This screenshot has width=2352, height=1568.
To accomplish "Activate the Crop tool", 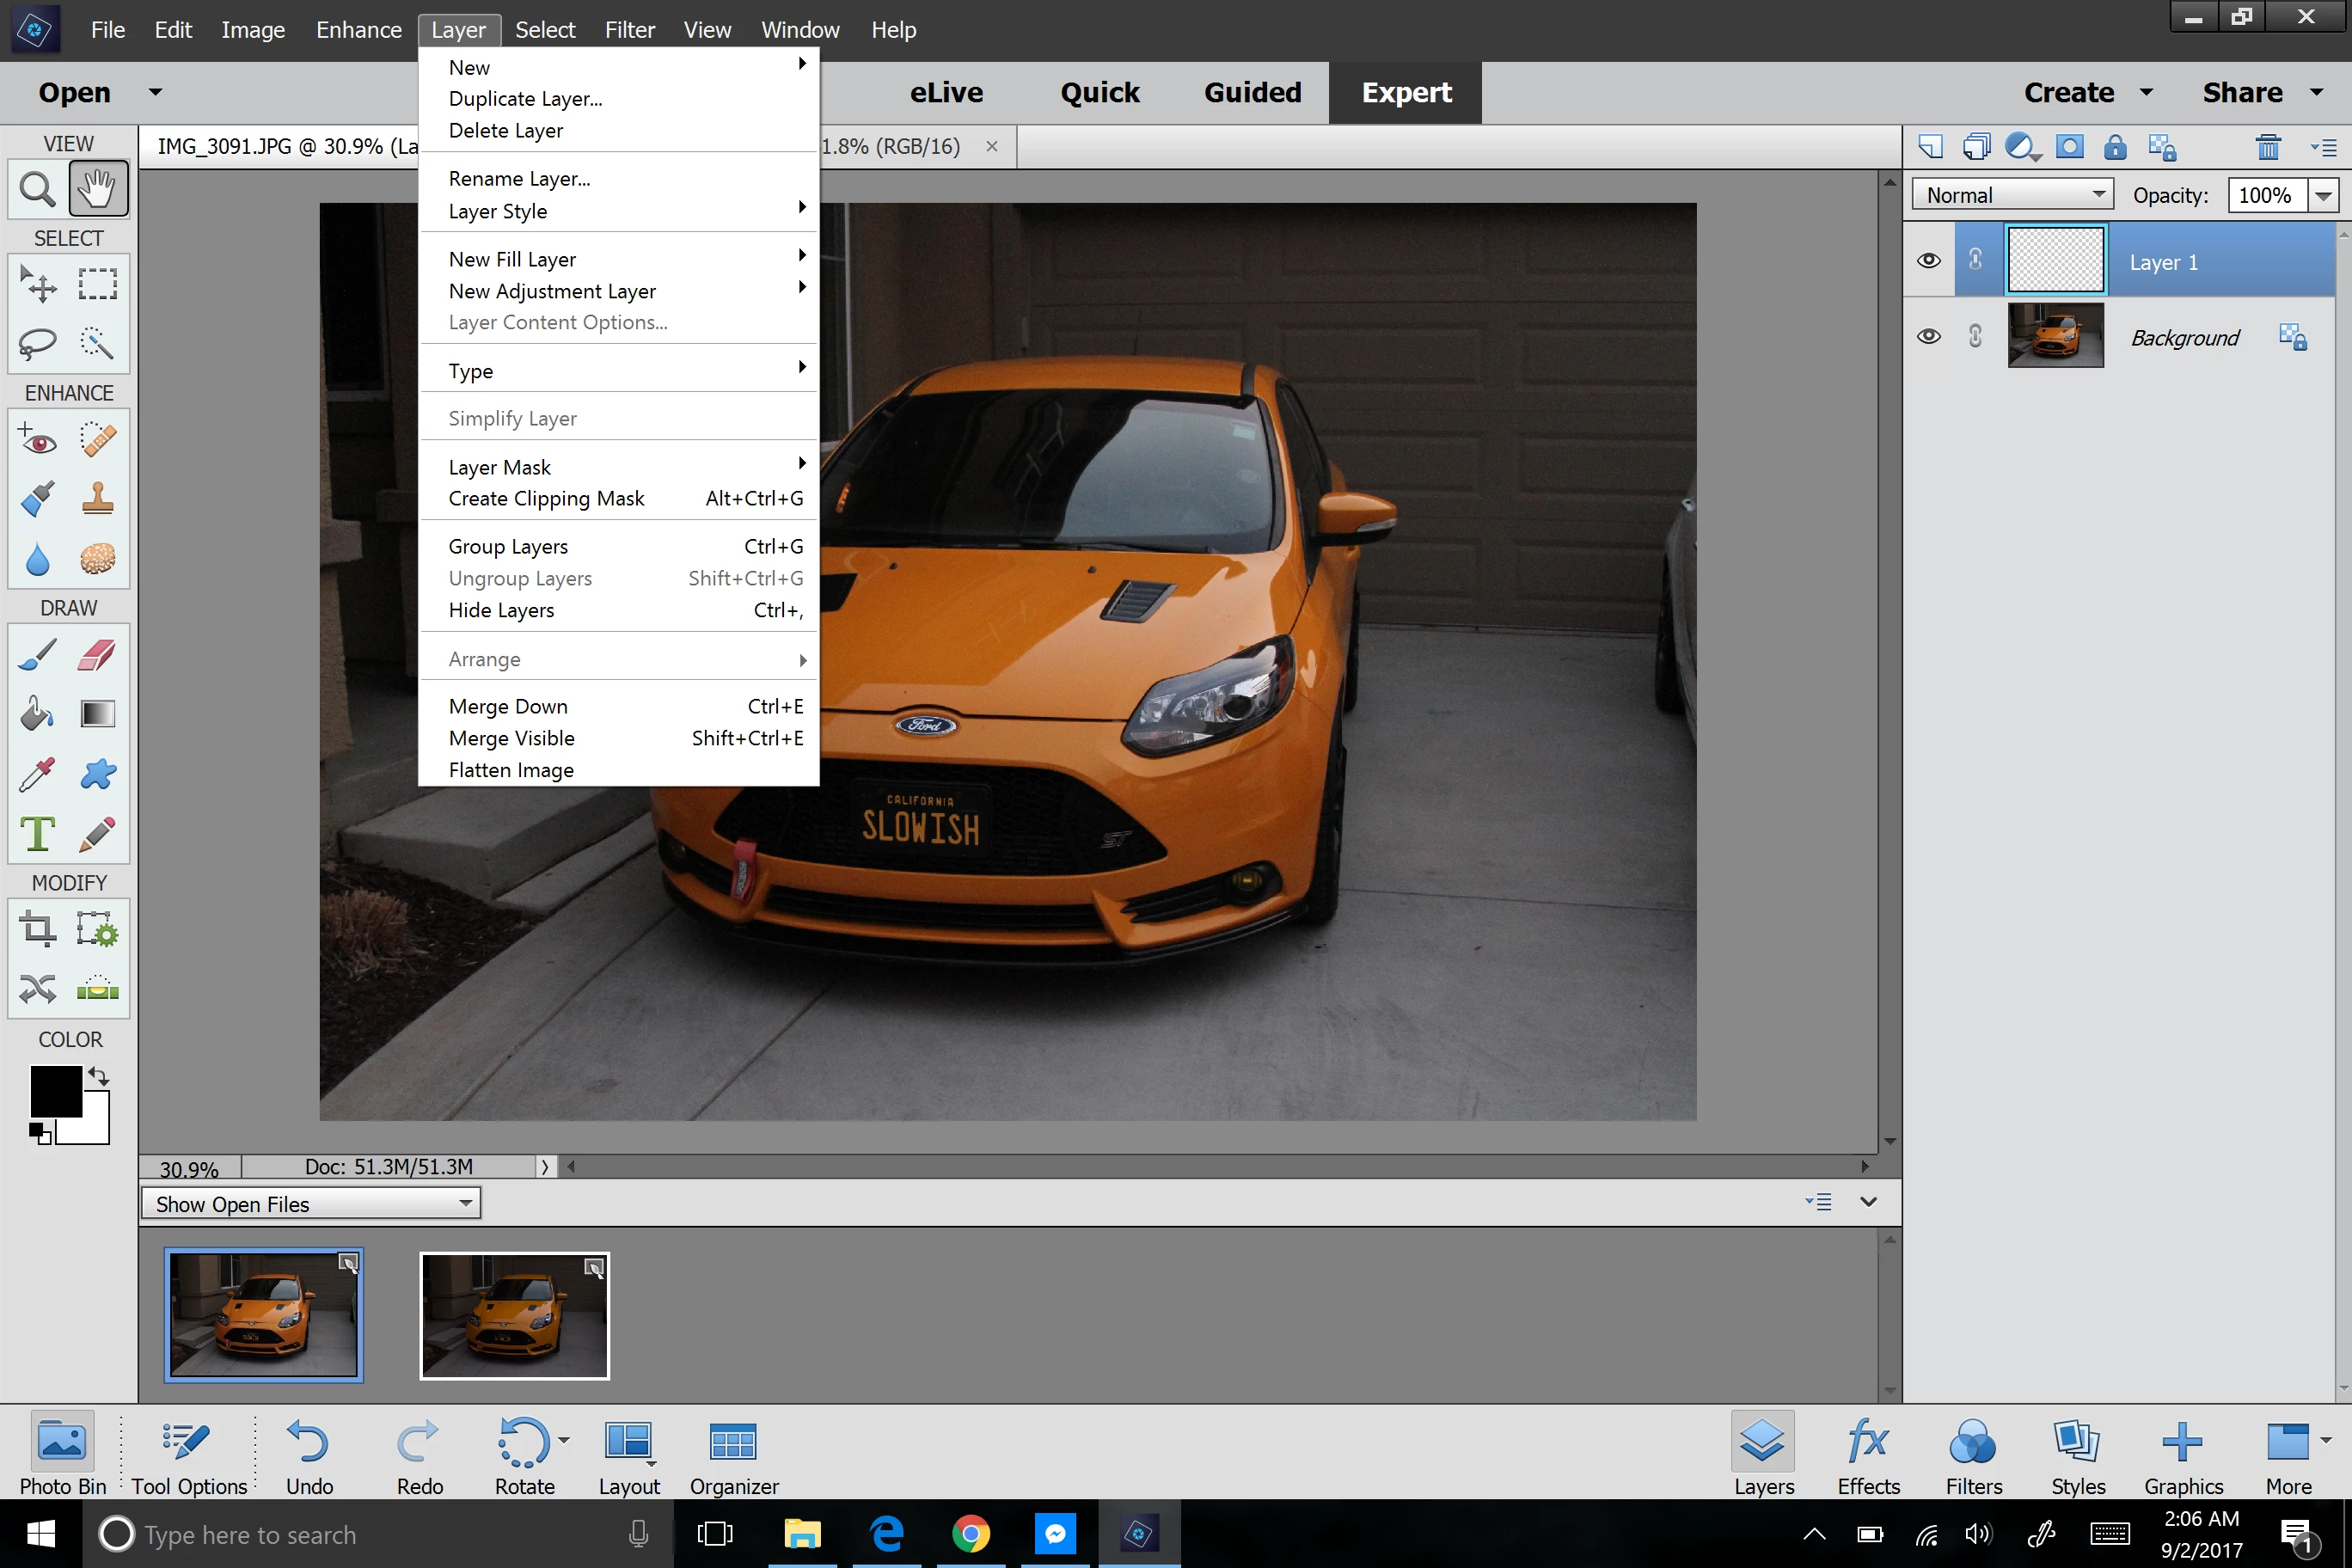I will (38, 929).
